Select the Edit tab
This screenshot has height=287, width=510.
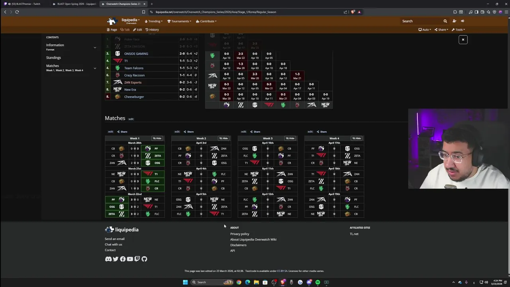coord(137,29)
